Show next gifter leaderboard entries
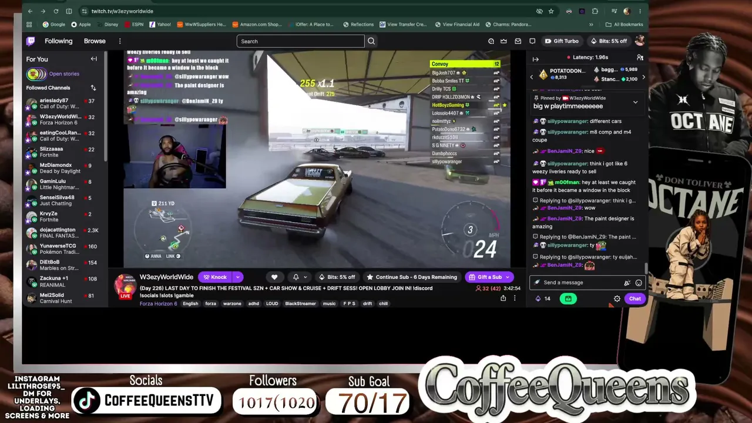The image size is (752, 423). click(643, 77)
